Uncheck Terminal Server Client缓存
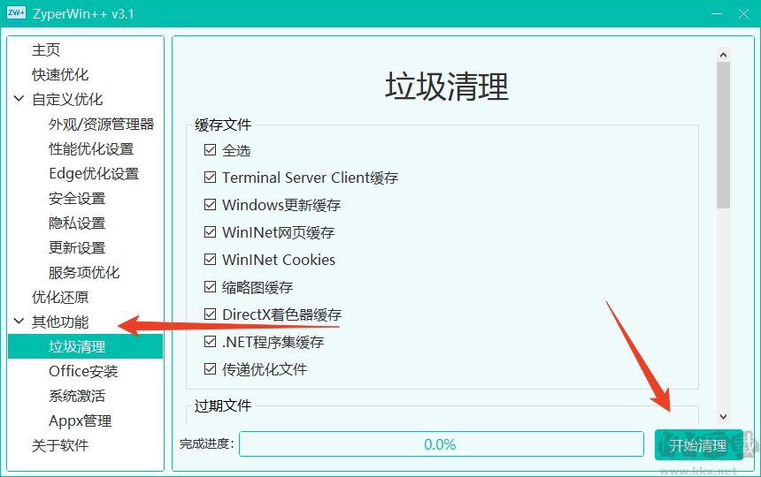Image resolution: width=761 pixels, height=477 pixels. click(210, 178)
